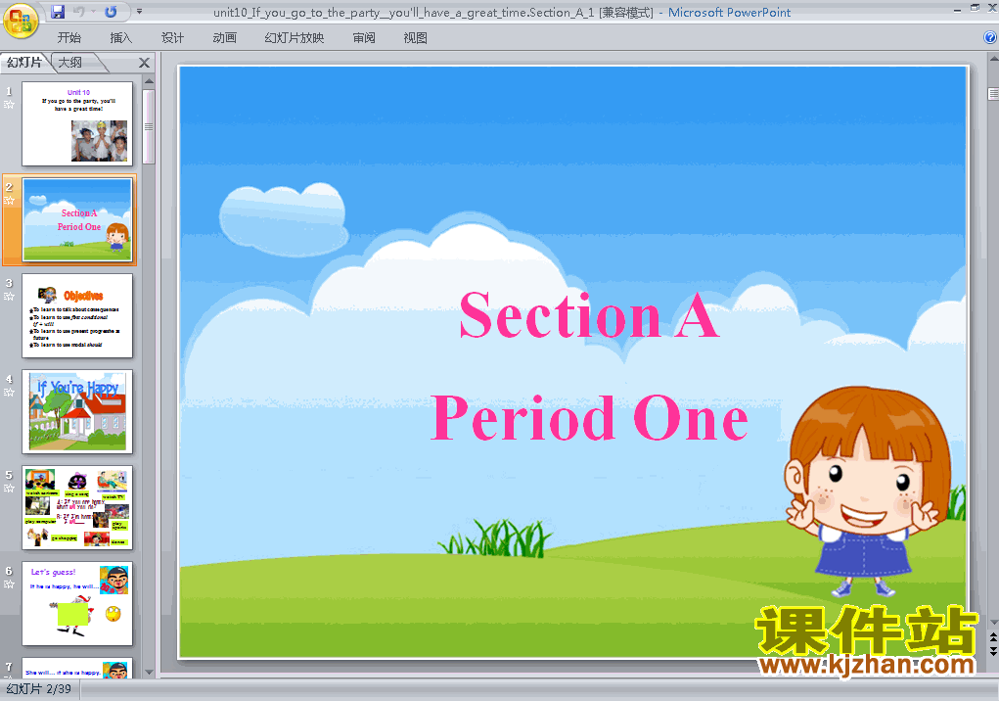Select slide 1 Unit 10 thumbnail
The image size is (999, 701).
pos(77,123)
